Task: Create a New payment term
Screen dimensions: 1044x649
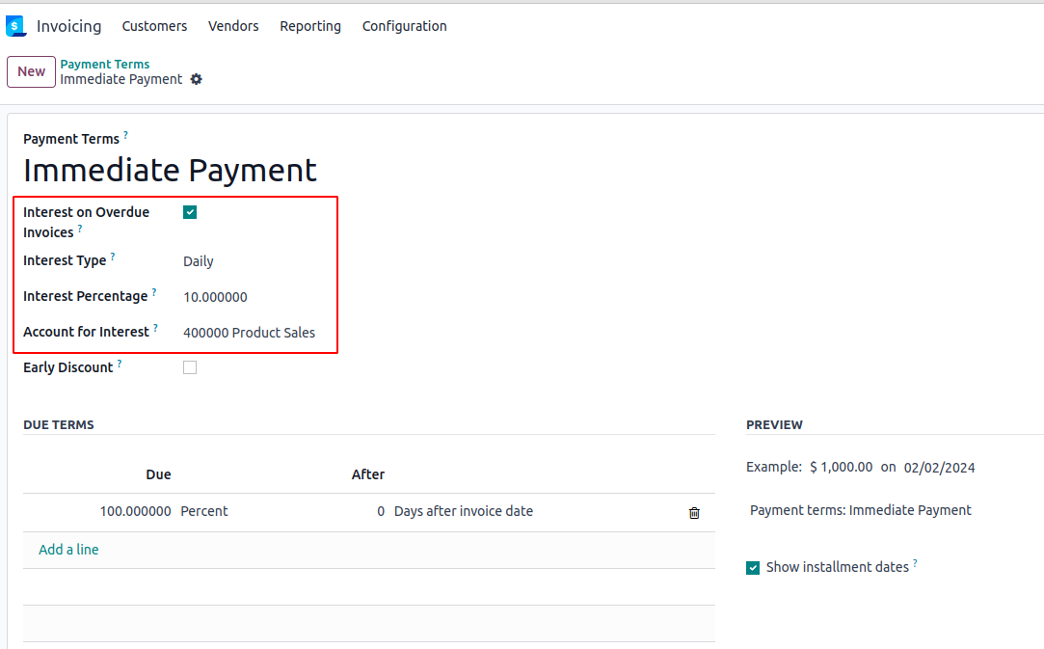Action: pos(31,72)
